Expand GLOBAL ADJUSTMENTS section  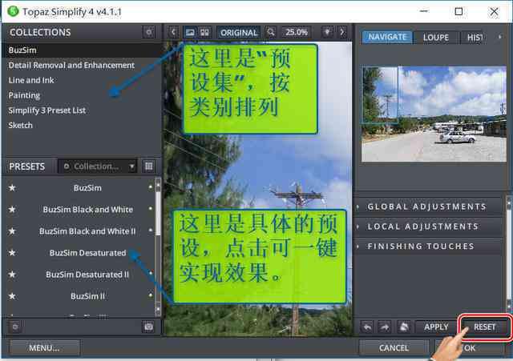[429, 207]
